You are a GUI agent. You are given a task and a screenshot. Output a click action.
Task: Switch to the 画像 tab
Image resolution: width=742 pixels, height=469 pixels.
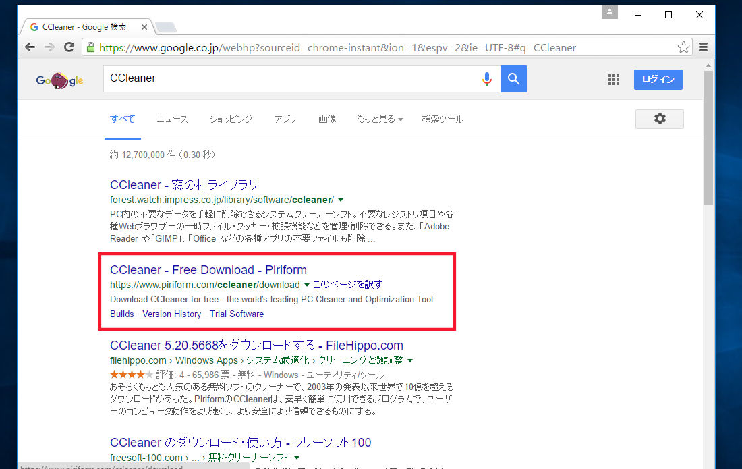327,119
